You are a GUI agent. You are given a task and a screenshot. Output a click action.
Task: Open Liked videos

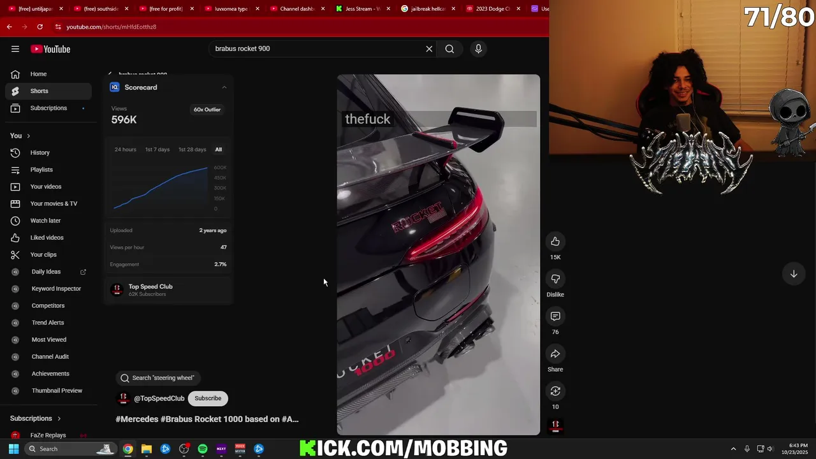click(x=48, y=238)
